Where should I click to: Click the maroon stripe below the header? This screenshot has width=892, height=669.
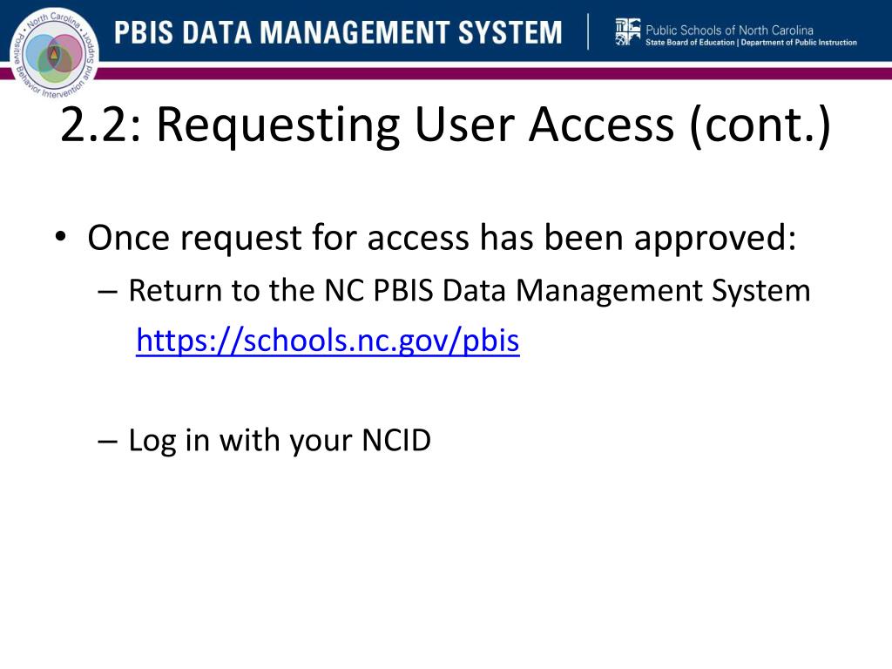point(495,74)
